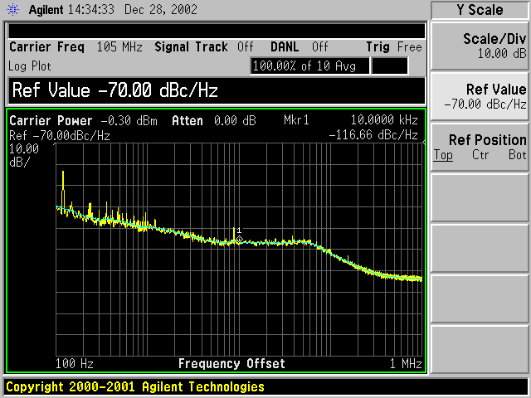Select the Y Scale menu title
Image resolution: width=531 pixels, height=398 pixels.
click(480, 10)
